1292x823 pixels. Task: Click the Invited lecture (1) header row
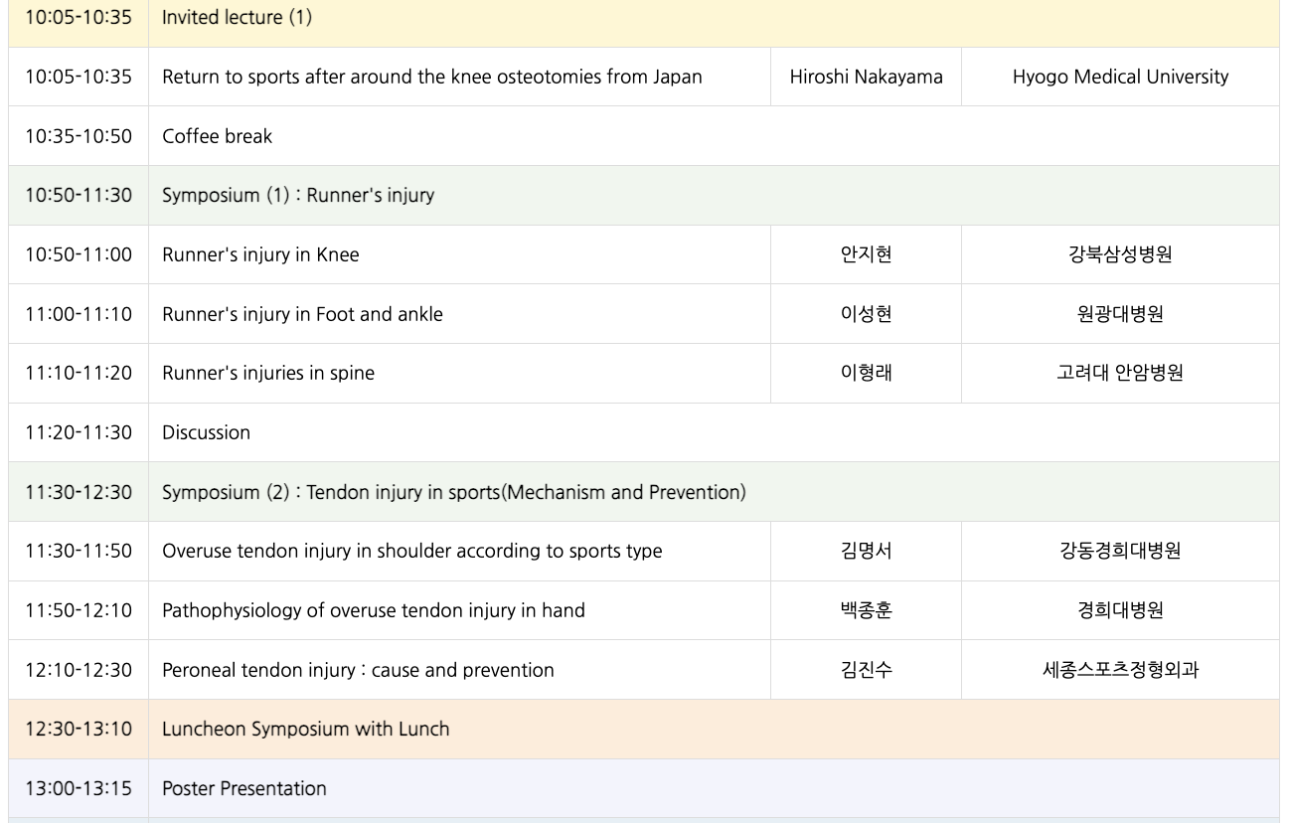point(237,18)
